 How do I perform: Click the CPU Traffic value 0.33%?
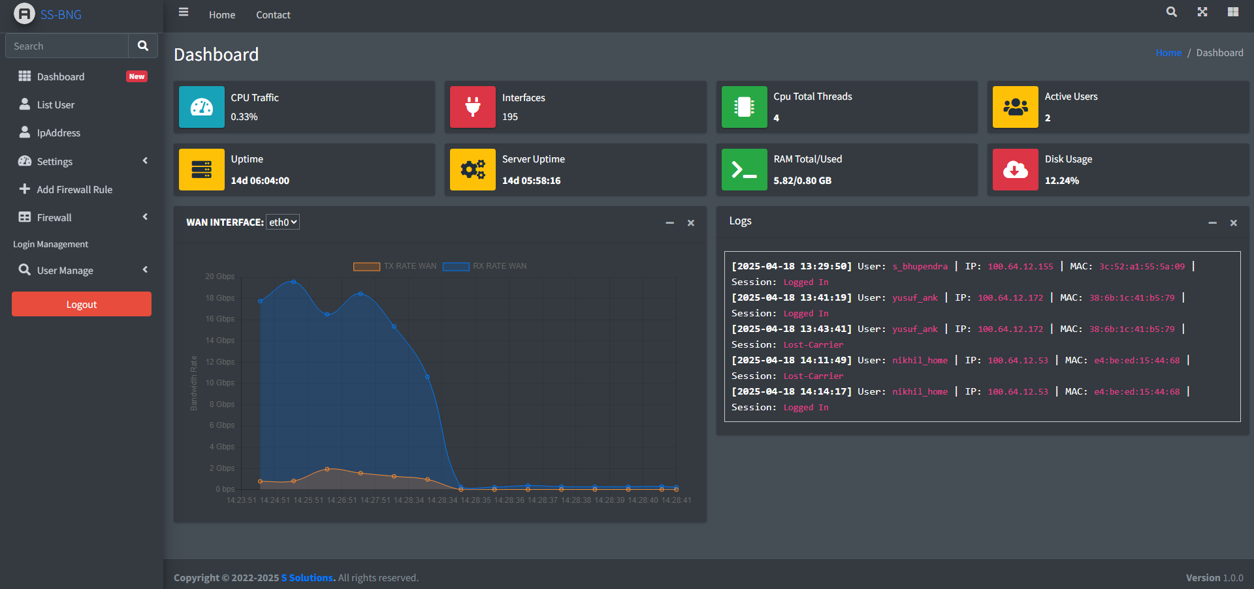click(244, 117)
